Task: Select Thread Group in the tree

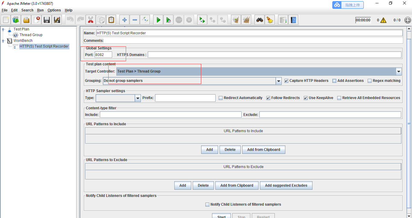Action: click(31, 35)
